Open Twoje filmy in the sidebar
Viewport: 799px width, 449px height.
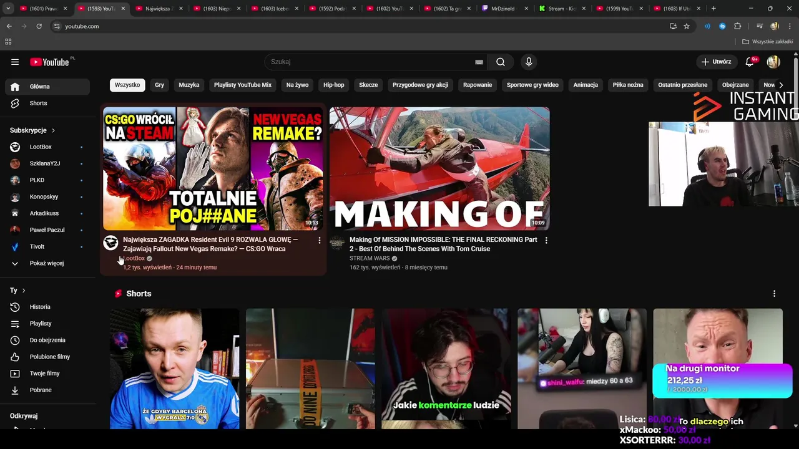tap(47, 374)
